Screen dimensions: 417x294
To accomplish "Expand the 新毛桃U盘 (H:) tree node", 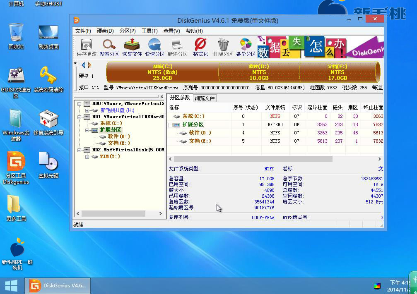I will click(87, 110).
